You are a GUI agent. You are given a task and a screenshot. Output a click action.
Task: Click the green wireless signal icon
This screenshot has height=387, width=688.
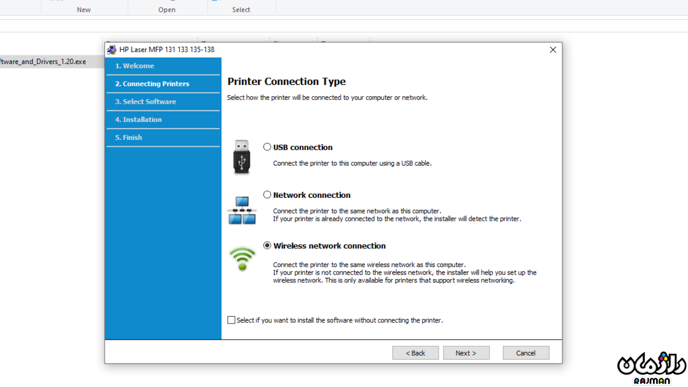tap(242, 259)
